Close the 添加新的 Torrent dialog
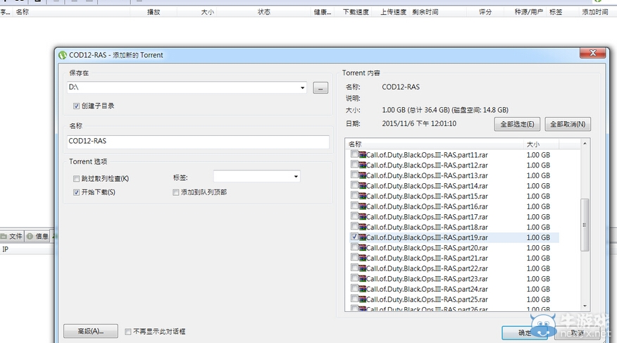 (x=592, y=53)
